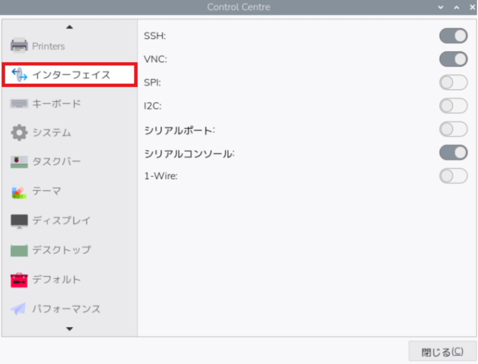
Task: Enable the I2C toggle switch
Action: tap(453, 106)
